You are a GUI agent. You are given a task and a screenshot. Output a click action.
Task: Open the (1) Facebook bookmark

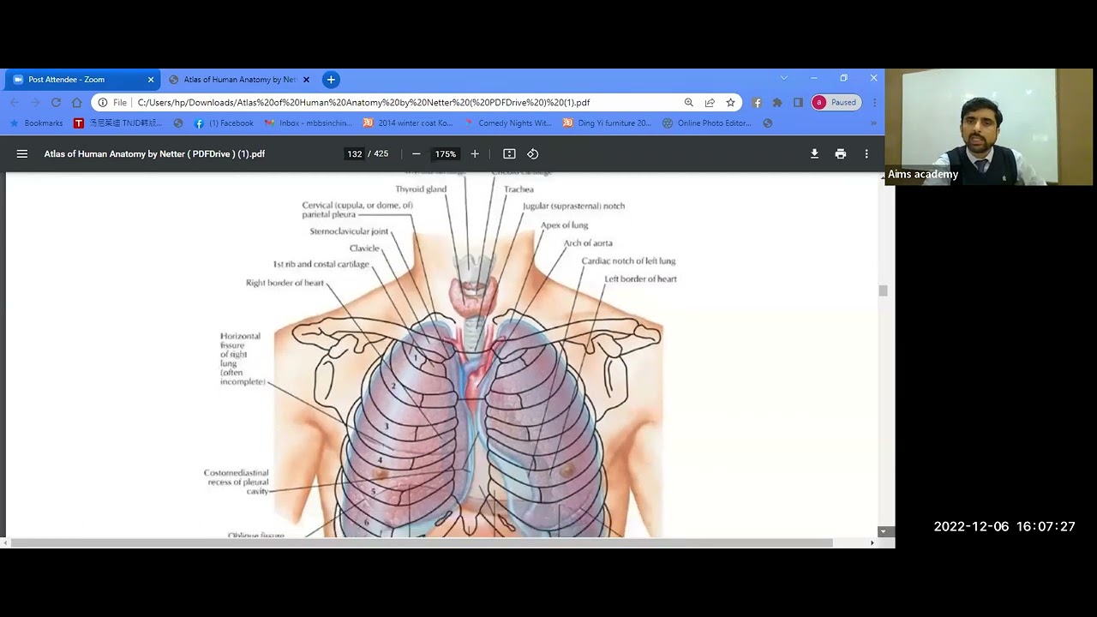[x=224, y=123]
